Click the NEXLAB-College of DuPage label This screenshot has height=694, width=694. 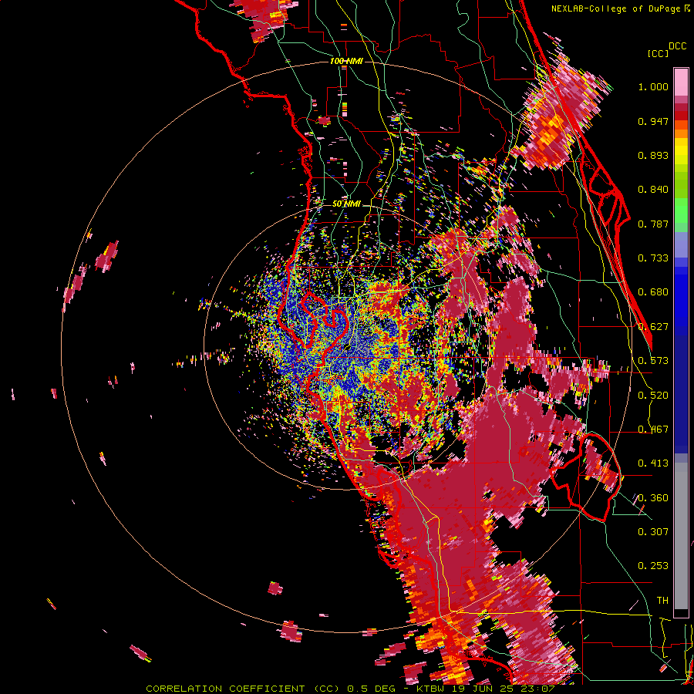tap(615, 8)
